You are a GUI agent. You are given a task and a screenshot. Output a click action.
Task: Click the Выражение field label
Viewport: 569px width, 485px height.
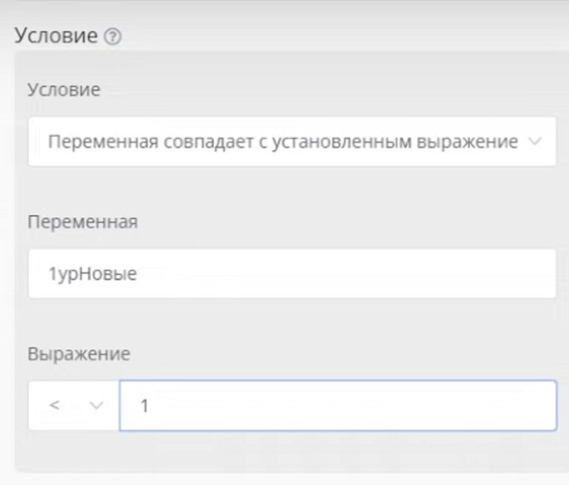[x=79, y=354]
